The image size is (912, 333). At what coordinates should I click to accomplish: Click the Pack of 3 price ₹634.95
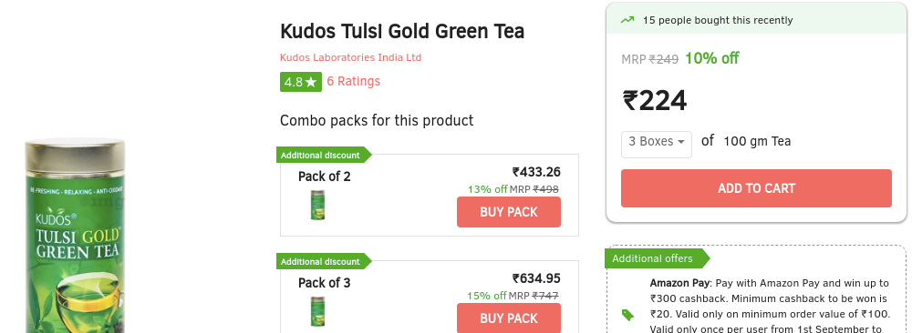point(536,277)
